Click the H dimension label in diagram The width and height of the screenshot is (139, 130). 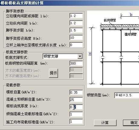click(90, 54)
